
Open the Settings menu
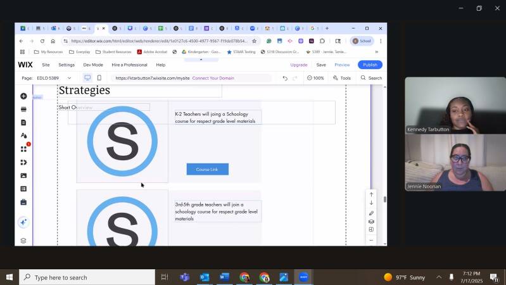pyautogui.click(x=66, y=65)
